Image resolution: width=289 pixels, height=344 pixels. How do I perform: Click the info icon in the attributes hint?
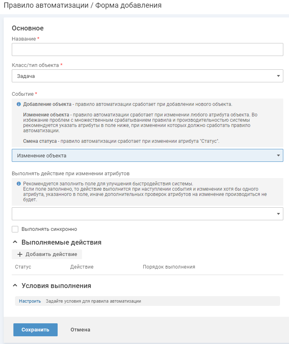[x=19, y=184]
